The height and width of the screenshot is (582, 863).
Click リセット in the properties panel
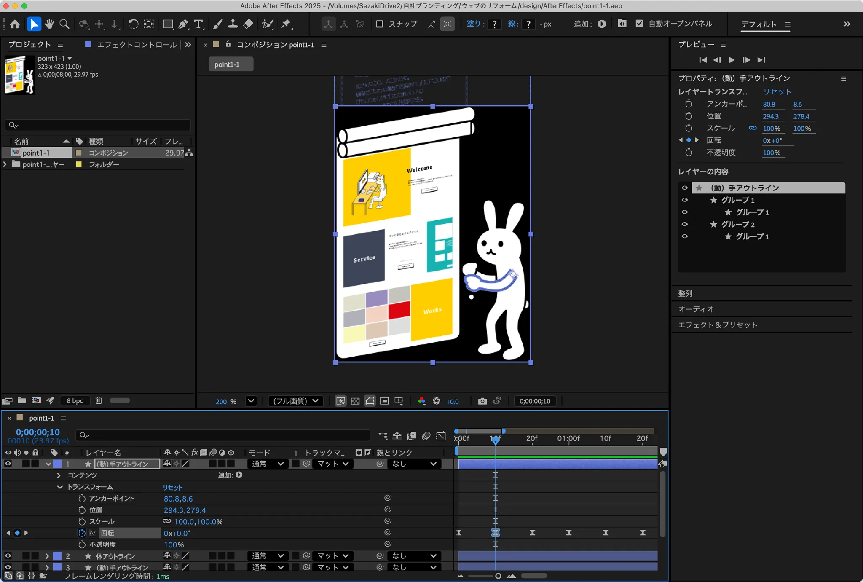[x=777, y=91]
